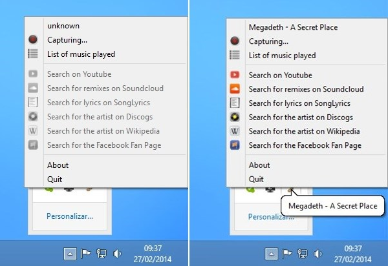Viewport: 388px width, 266px height.
Task: Click the volume speaker below the 'unknown' menu
Action: coord(117,253)
